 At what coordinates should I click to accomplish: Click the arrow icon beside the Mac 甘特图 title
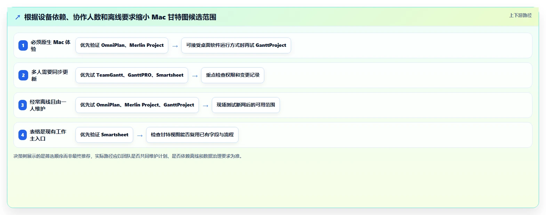pos(18,17)
